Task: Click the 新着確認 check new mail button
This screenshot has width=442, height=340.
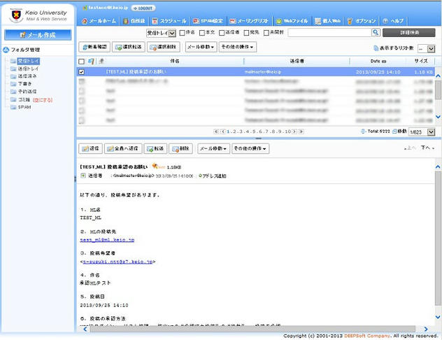Action: coord(95,48)
